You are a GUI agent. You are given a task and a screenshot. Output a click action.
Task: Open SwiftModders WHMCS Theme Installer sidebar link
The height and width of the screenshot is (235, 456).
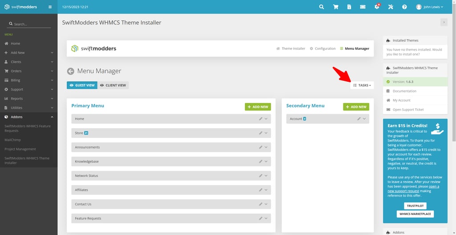[27, 160]
